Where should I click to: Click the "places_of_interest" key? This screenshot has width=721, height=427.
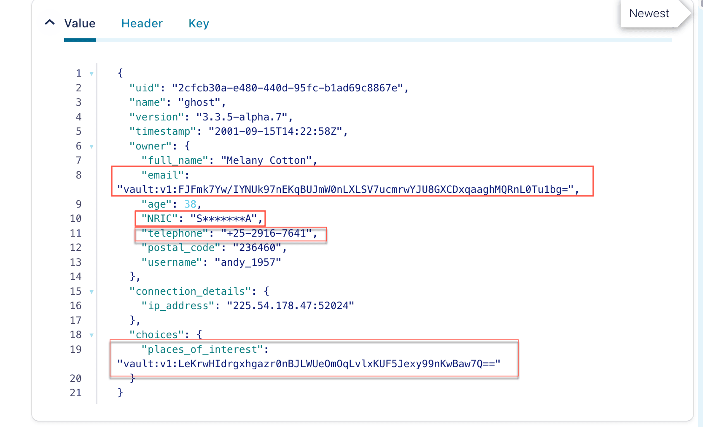point(202,350)
